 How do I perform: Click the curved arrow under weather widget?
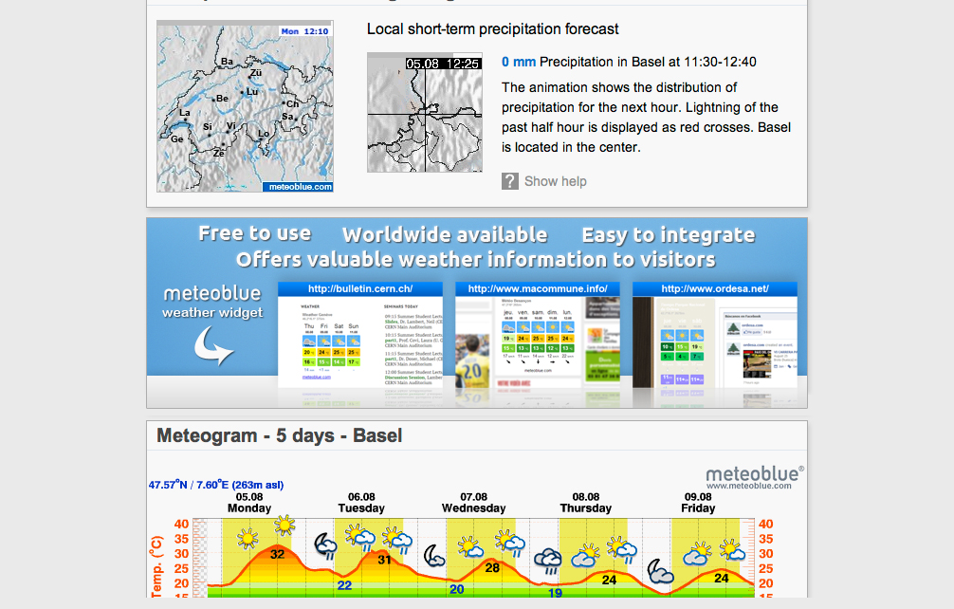click(x=213, y=345)
